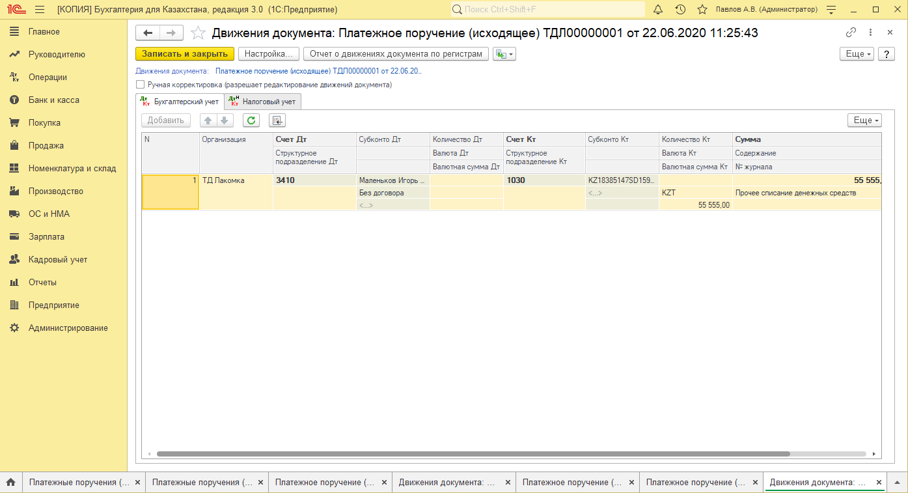
Task: Go forward with the right arrow
Action: pos(171,33)
